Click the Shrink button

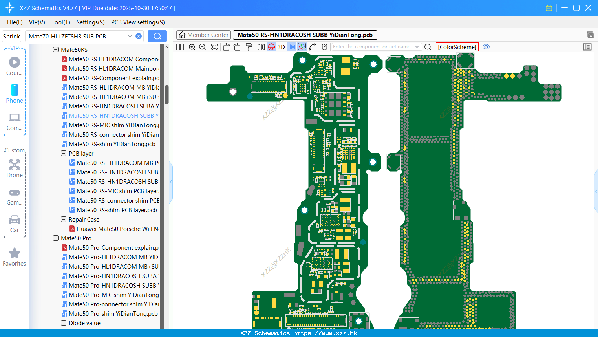pyautogui.click(x=12, y=36)
